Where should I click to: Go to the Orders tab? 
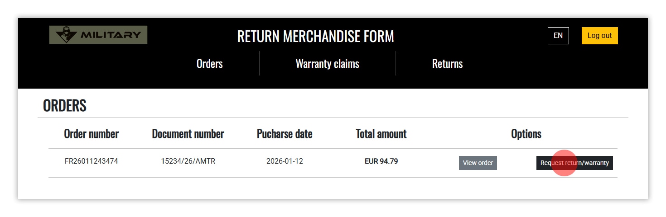[x=209, y=64]
